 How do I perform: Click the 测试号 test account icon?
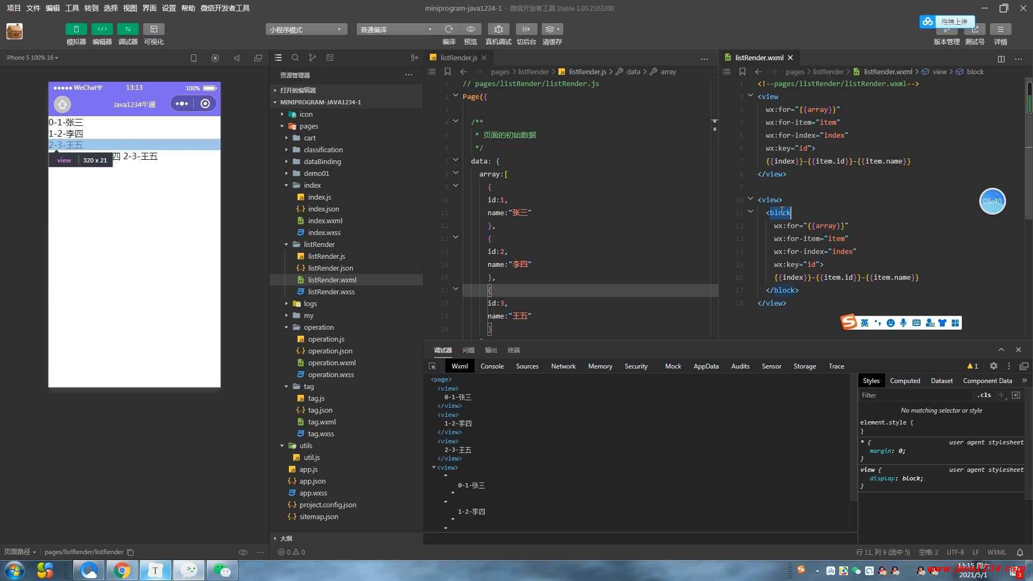click(x=974, y=29)
